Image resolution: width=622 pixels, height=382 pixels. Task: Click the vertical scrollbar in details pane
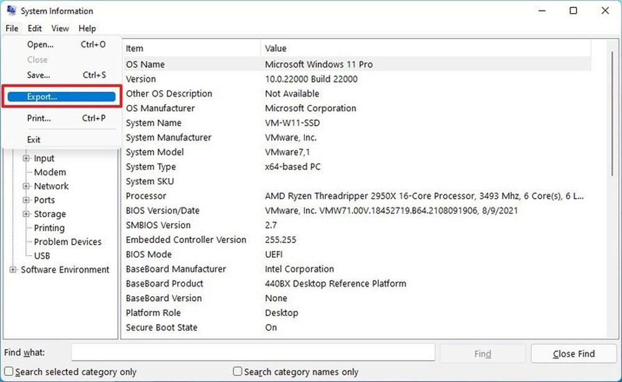pyautogui.click(x=611, y=189)
